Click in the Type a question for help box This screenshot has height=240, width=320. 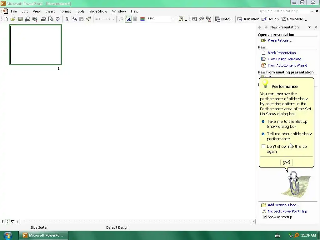pyautogui.click(x=284, y=11)
